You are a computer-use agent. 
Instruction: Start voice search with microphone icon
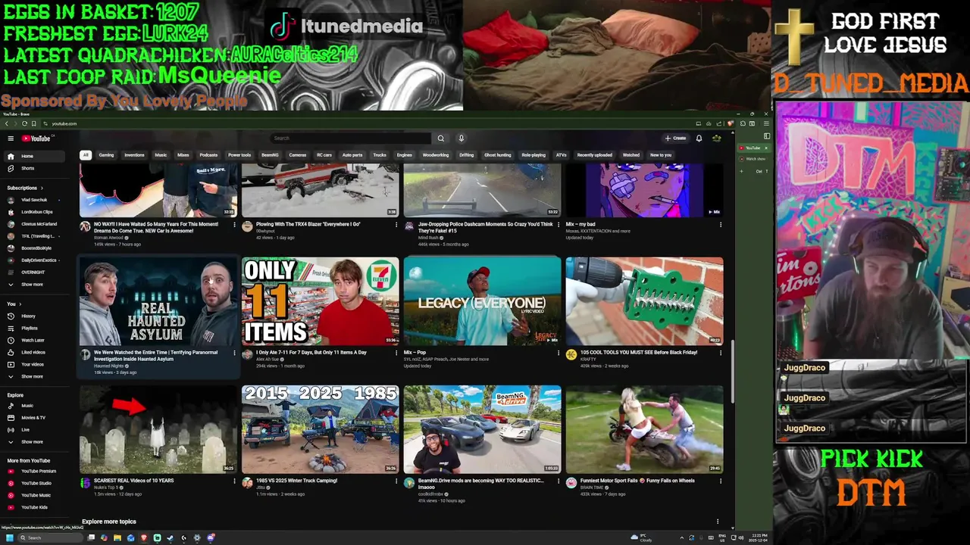(461, 139)
